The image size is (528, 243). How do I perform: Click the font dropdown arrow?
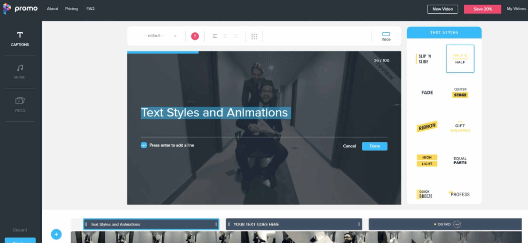click(175, 36)
